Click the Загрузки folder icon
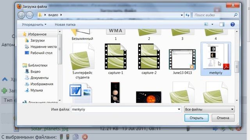This screenshot has width=250, height=140. 27,40
